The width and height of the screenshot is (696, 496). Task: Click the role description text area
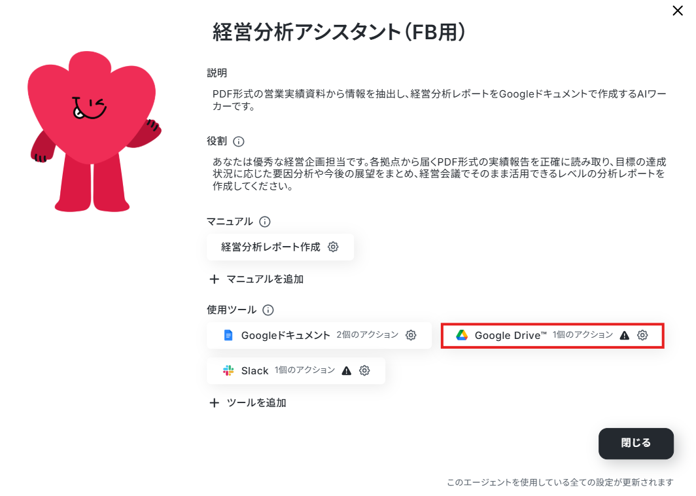[440, 174]
